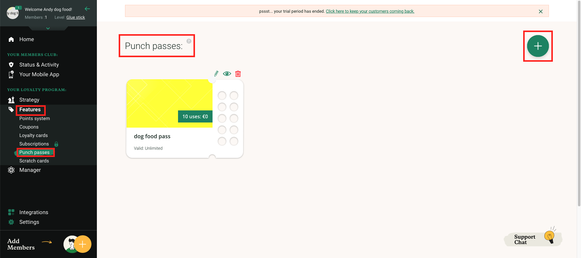Image resolution: width=581 pixels, height=258 pixels.
Task: Collapse the Features menu group
Action: 30,109
